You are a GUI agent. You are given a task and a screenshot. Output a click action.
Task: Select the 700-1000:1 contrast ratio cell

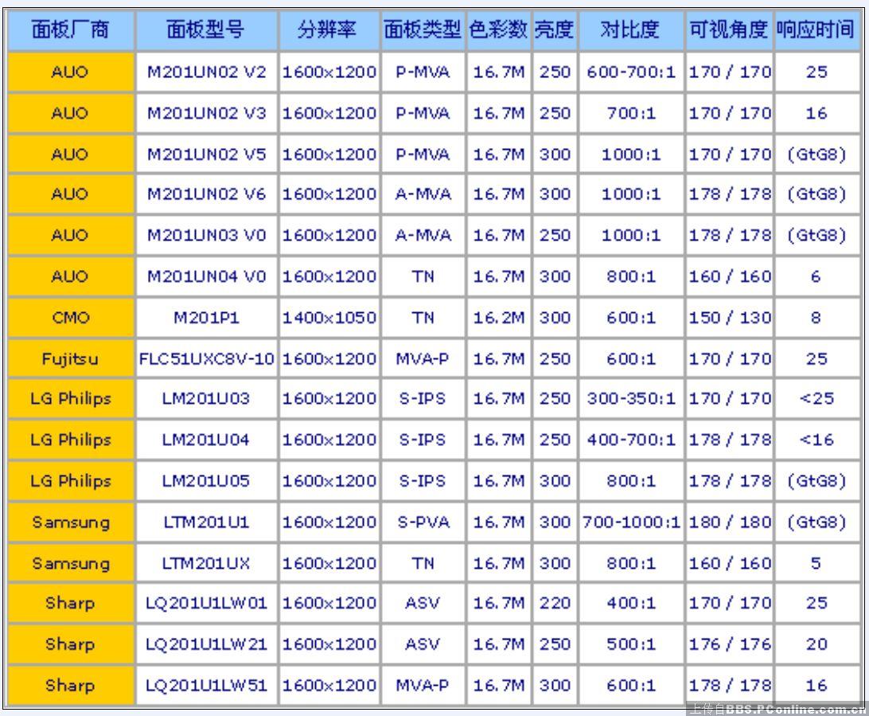pyautogui.click(x=631, y=522)
